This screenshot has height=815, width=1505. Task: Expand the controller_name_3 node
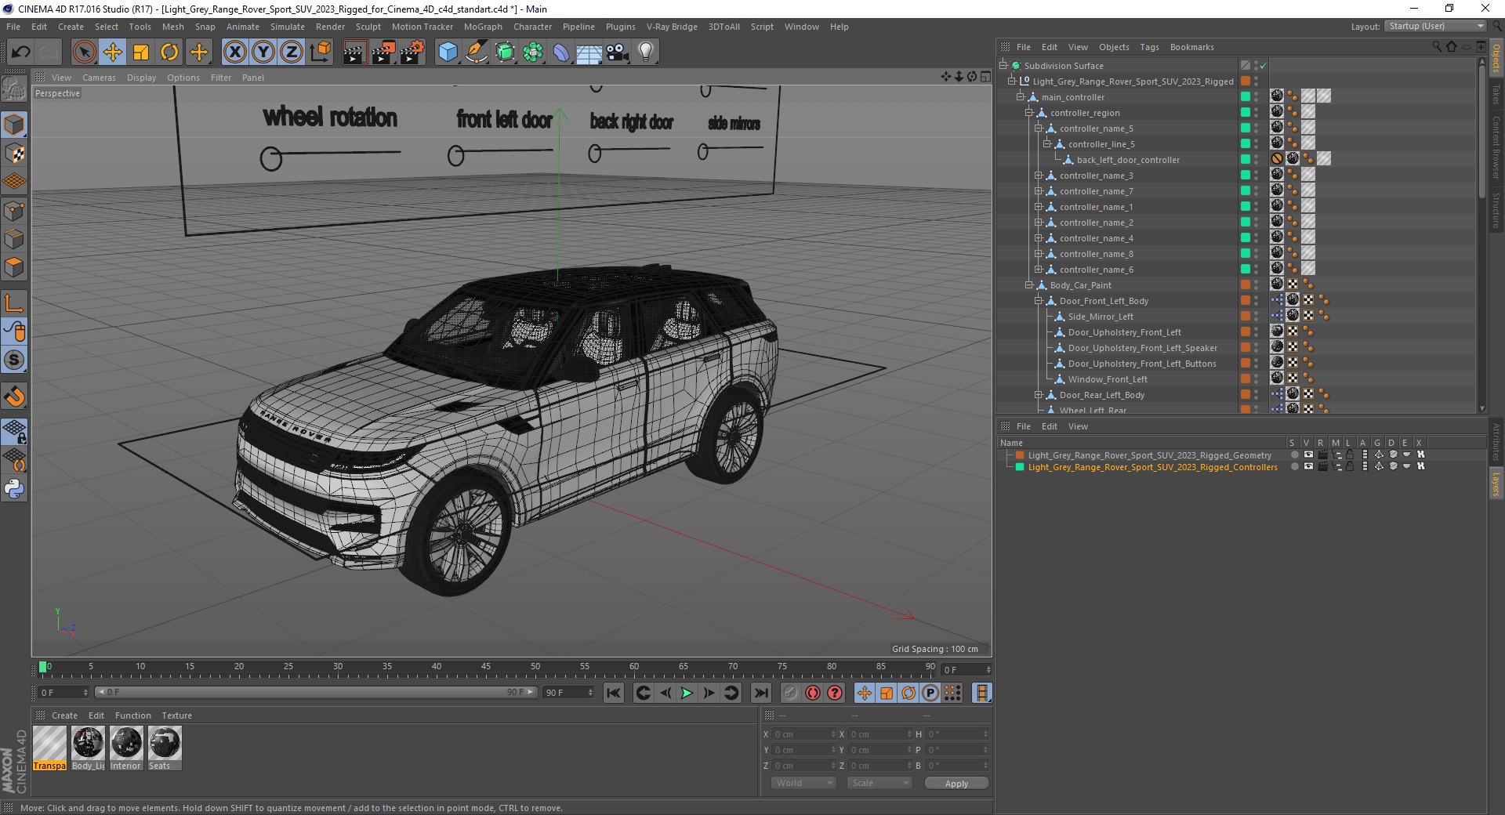(x=1039, y=176)
